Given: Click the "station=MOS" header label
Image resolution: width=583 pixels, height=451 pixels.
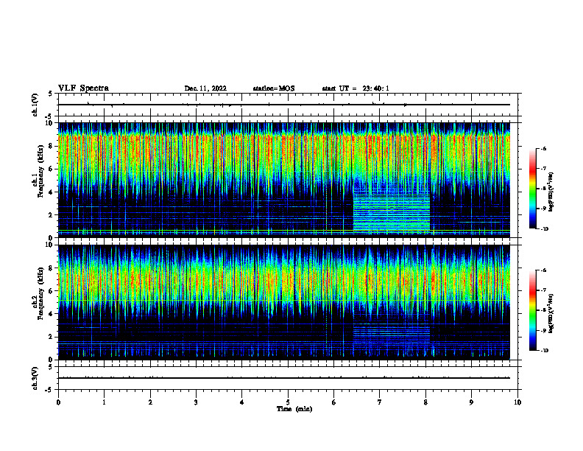Looking at the screenshot, I should point(274,88).
